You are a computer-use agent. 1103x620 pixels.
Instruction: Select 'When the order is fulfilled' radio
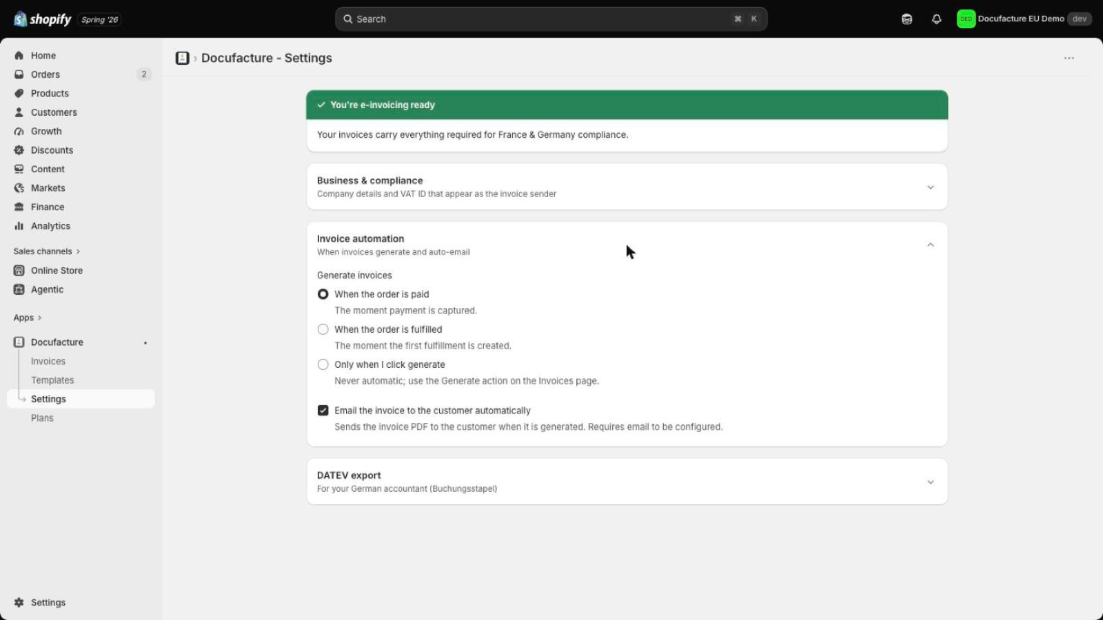(x=323, y=329)
